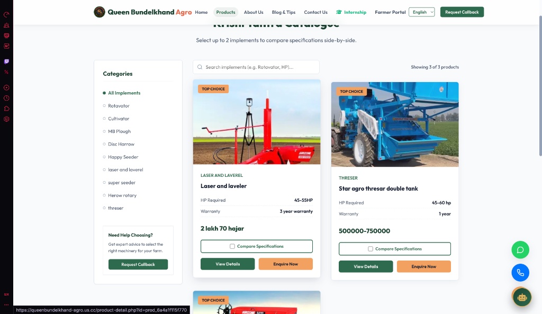542x314 pixels.
Task: Click the striped monitor icon in sidebar
Action: pyautogui.click(x=6, y=35)
